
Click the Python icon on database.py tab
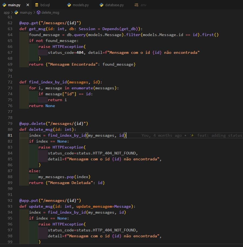click(x=101, y=5)
